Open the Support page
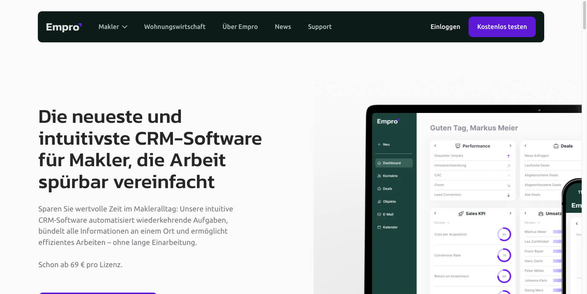 tap(320, 27)
